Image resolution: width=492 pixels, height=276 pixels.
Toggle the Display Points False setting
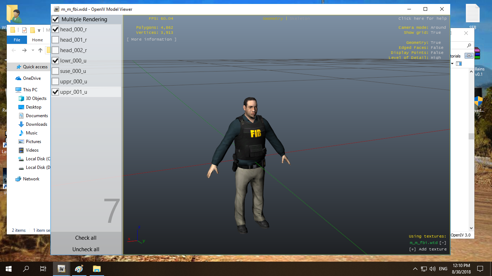click(x=437, y=53)
